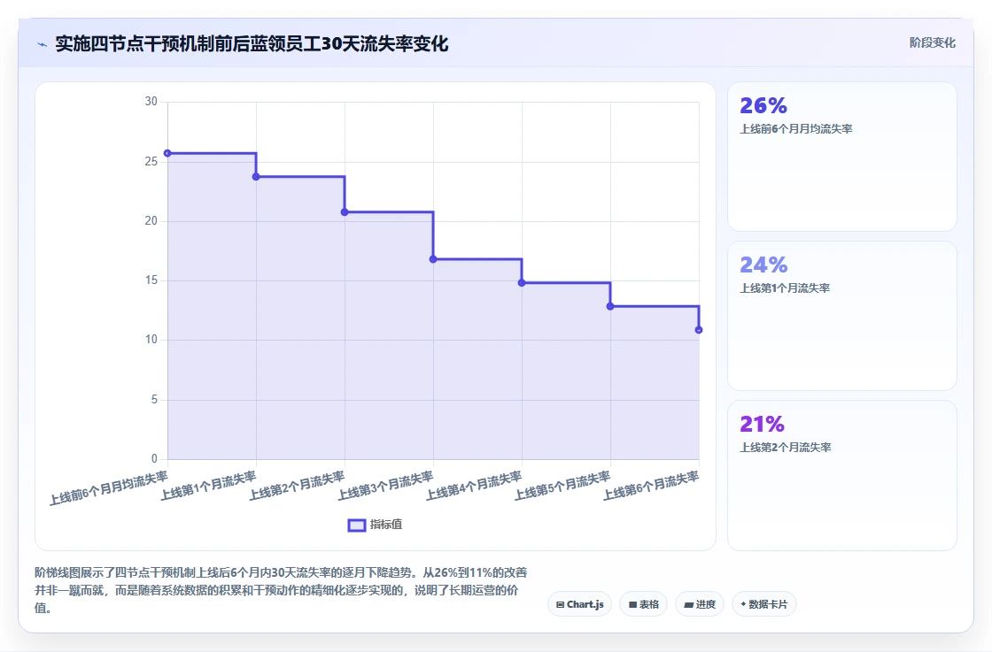The image size is (992, 652).
Task: Select the Chart.js tag button
Action: 579,604
